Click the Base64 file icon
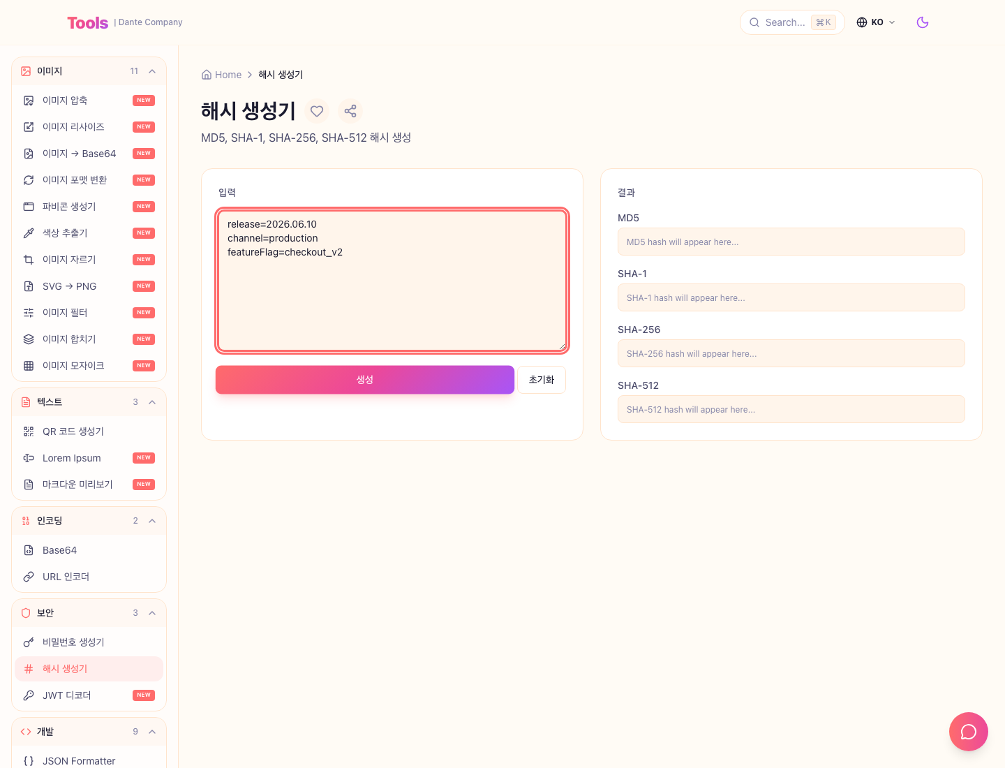 [x=29, y=550]
